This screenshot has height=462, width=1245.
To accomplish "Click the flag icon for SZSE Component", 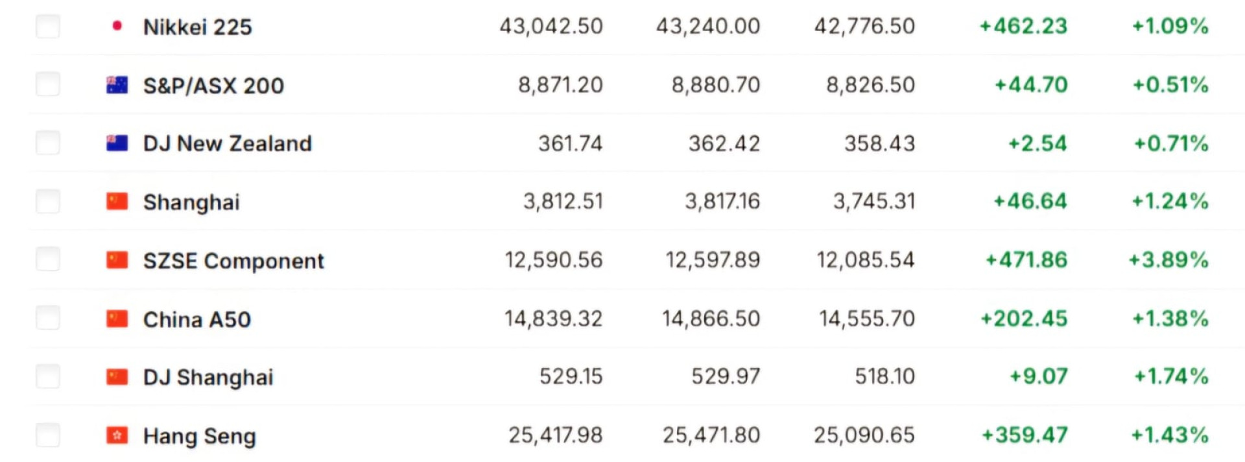I will [x=117, y=260].
